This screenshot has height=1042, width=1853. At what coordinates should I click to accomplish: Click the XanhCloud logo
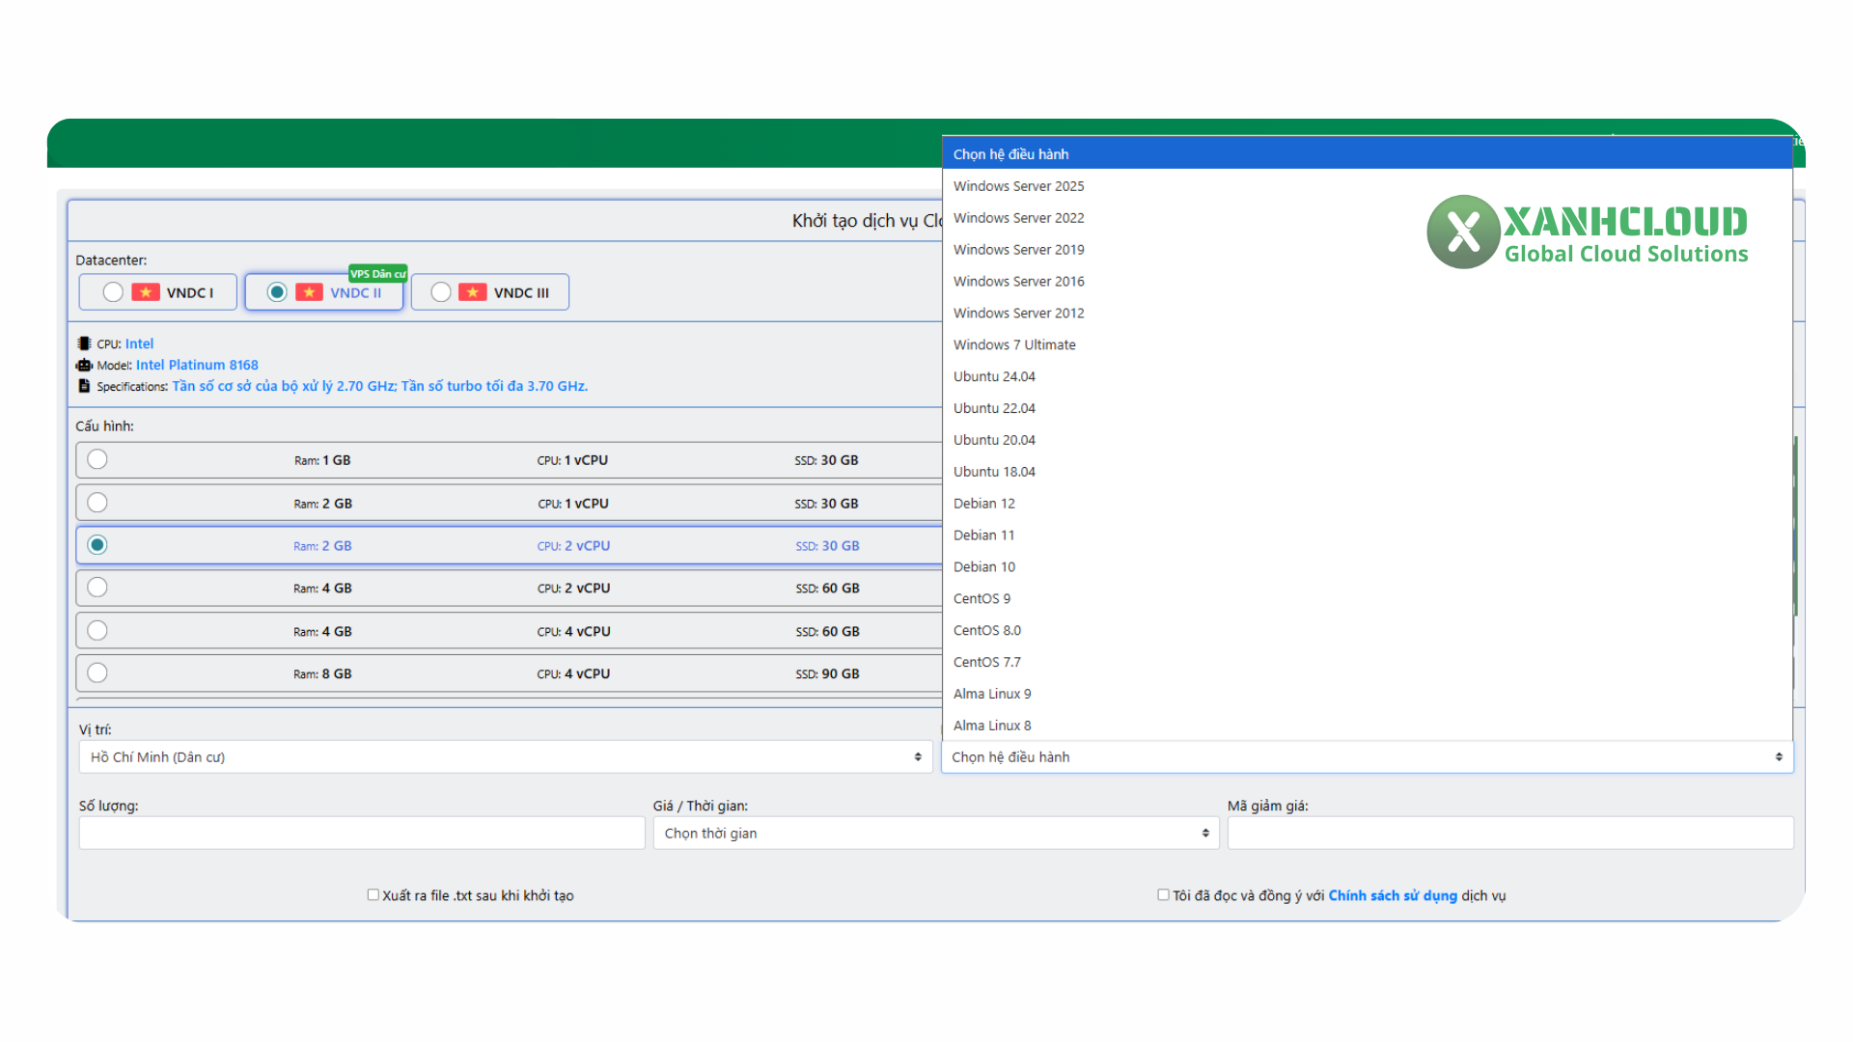1587,232
